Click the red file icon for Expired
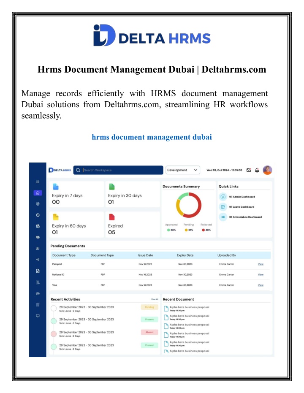Image resolution: width=304 pixels, height=393 pixels. (x=112, y=217)
